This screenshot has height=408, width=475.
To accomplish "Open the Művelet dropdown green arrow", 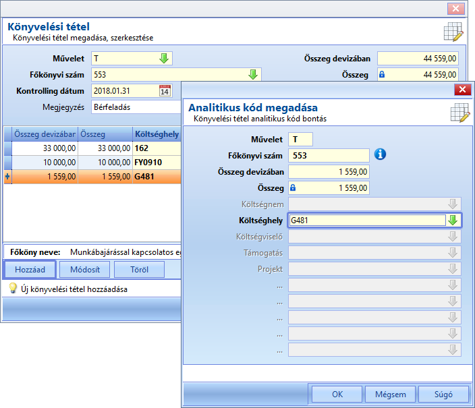I will click(164, 58).
